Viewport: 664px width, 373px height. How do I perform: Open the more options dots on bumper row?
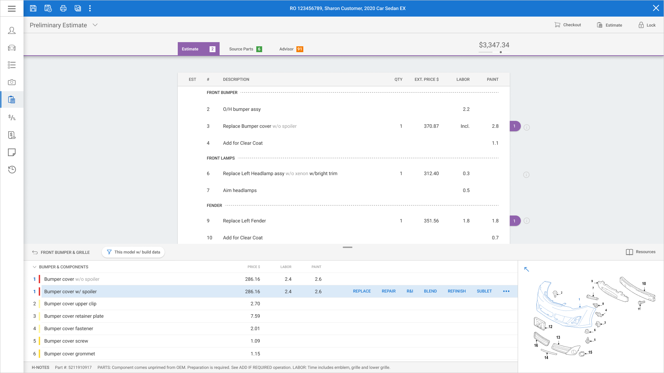pos(506,291)
